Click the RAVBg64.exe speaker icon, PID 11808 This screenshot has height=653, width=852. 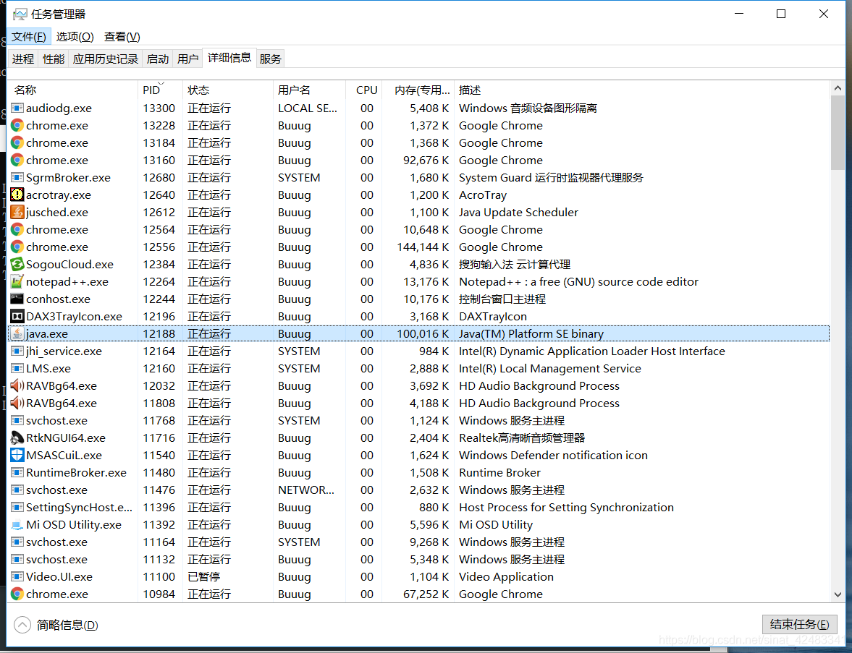tap(17, 404)
